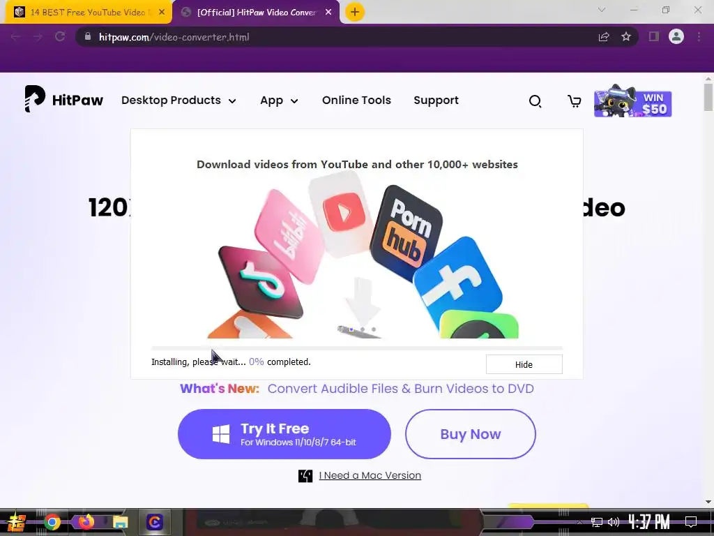714x536 pixels.
Task: Click the 0% completed status text
Action: [280, 362]
